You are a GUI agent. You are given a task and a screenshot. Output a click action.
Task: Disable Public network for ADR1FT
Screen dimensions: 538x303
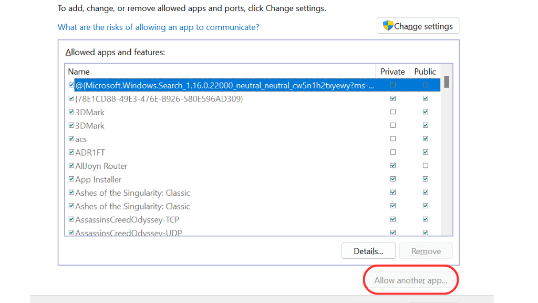tap(426, 152)
